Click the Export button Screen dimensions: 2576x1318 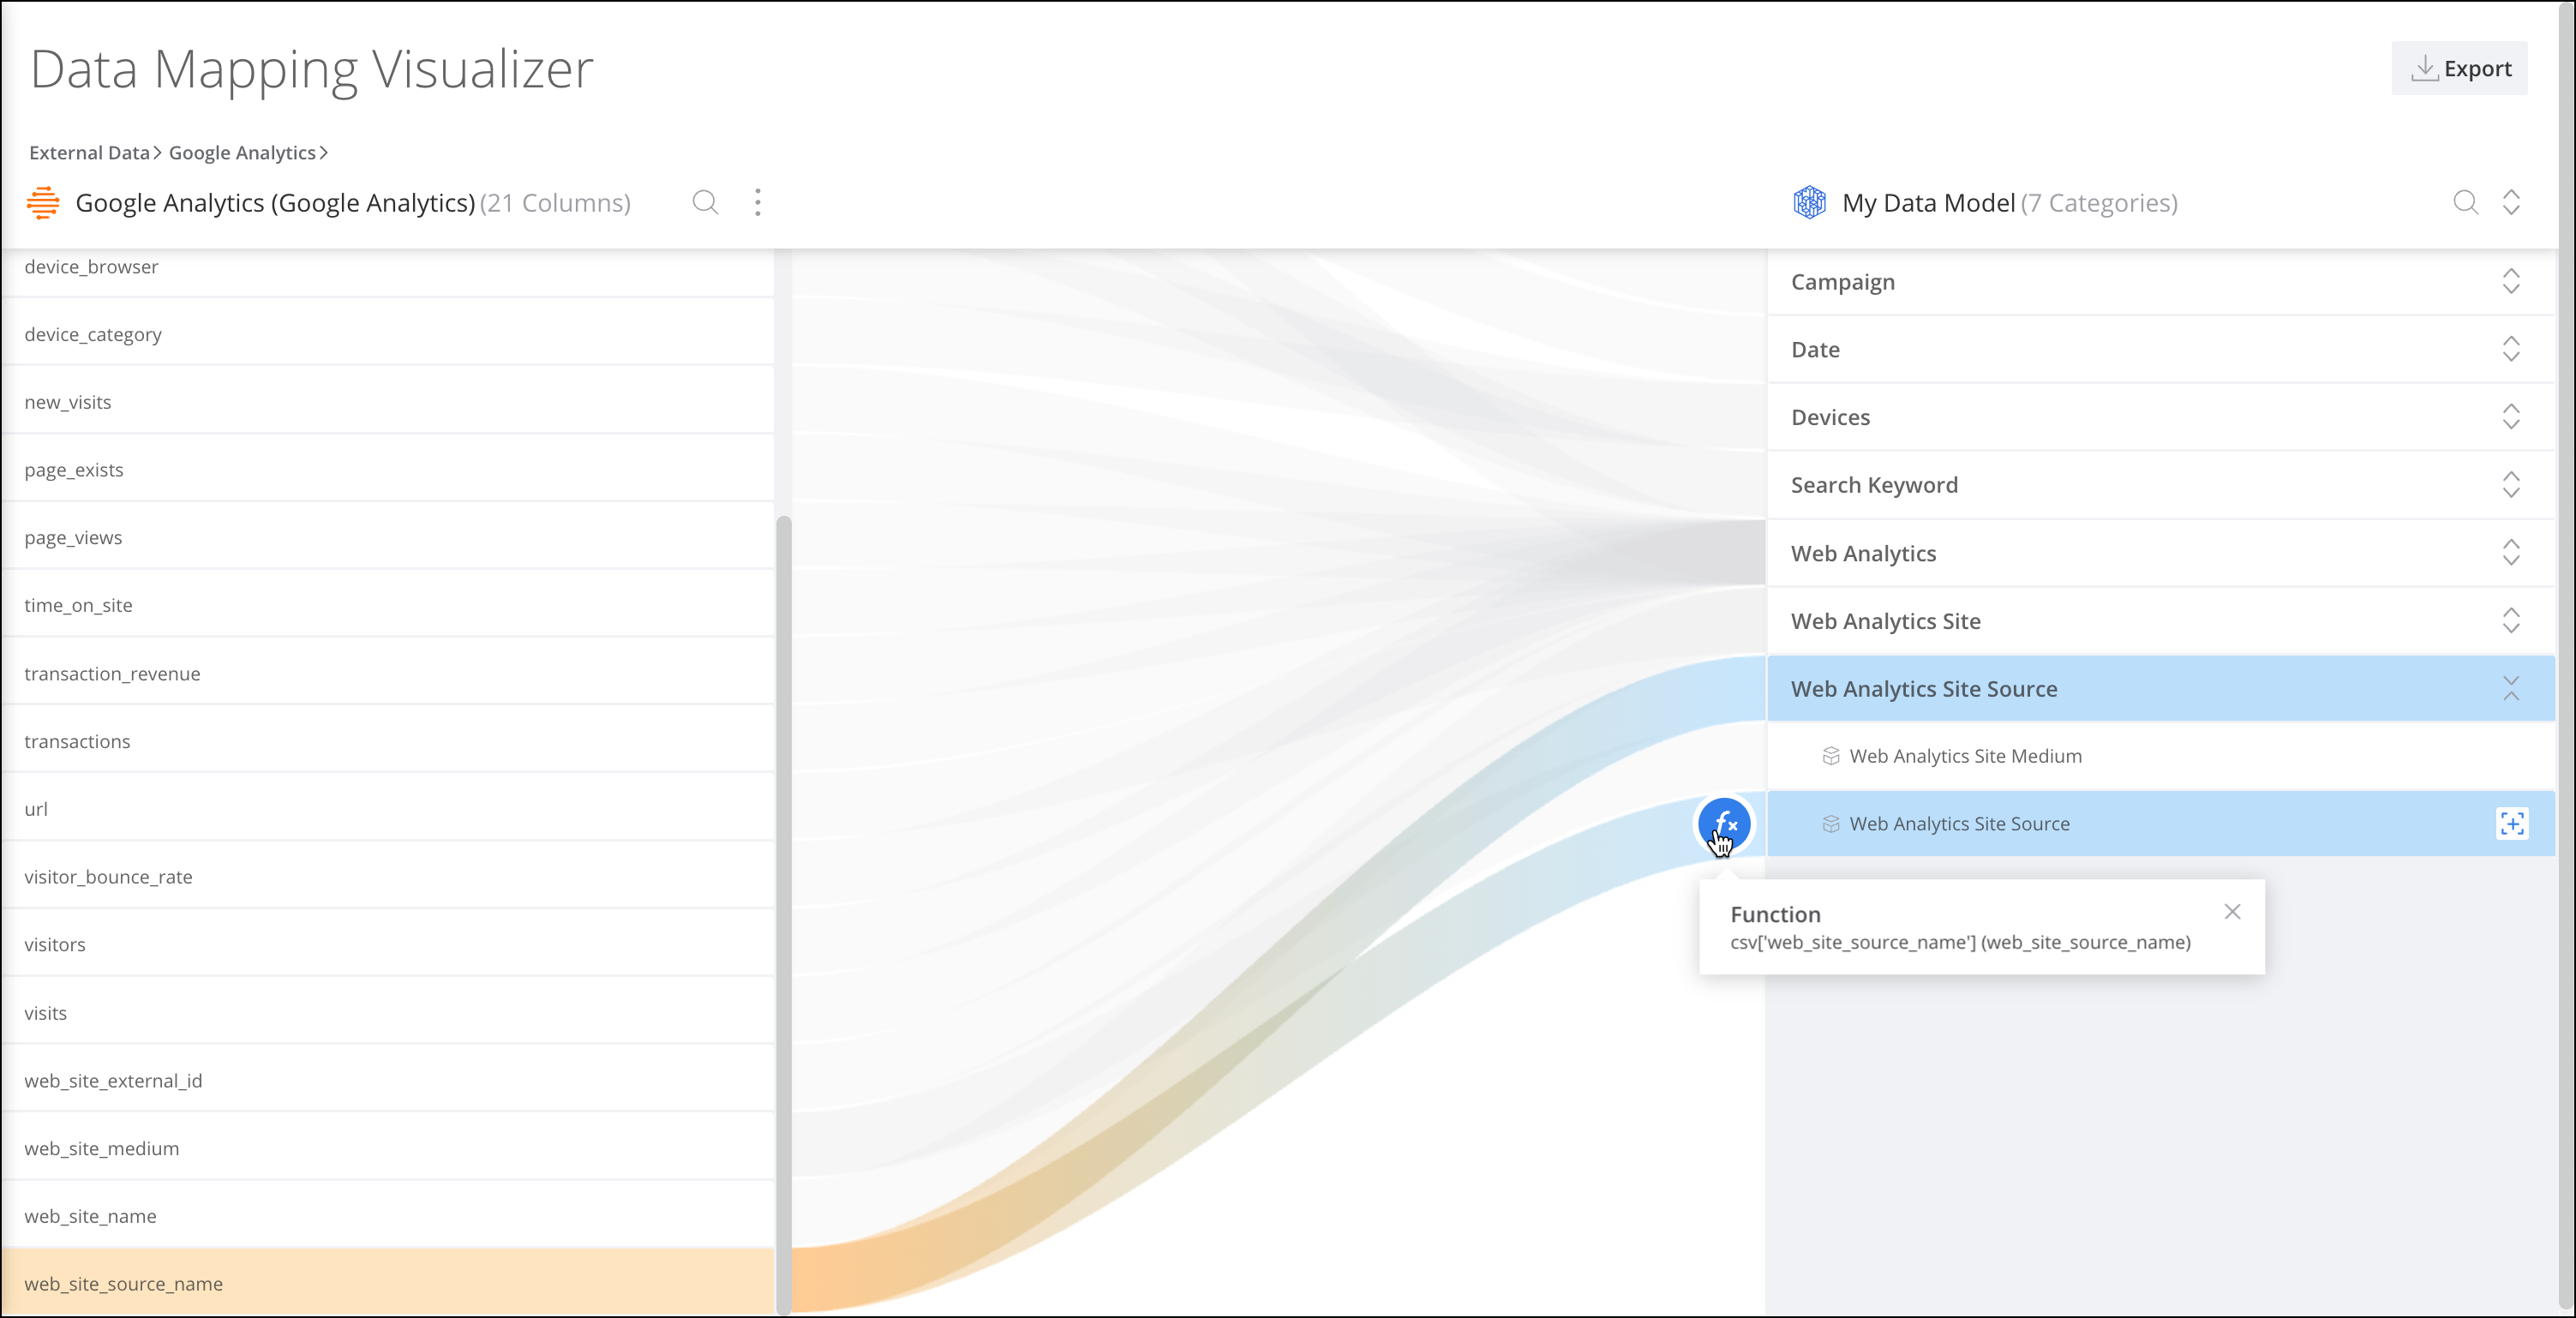point(2459,68)
